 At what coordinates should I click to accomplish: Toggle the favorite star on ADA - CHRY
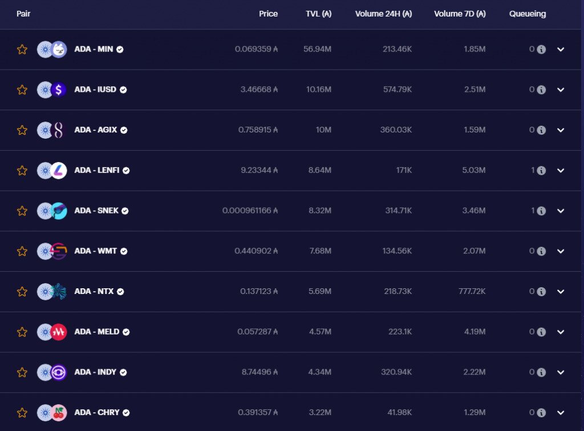point(22,412)
